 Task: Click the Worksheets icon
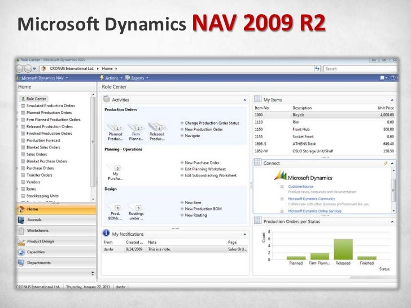coord(21,231)
